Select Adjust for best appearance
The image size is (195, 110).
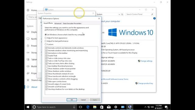(x=56, y=38)
